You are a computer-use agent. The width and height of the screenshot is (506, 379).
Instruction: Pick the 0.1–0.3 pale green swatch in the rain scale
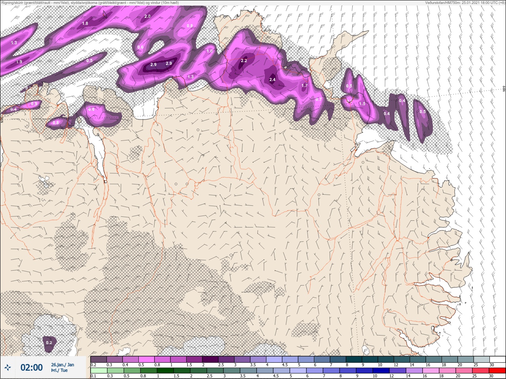pyautogui.click(x=98, y=371)
